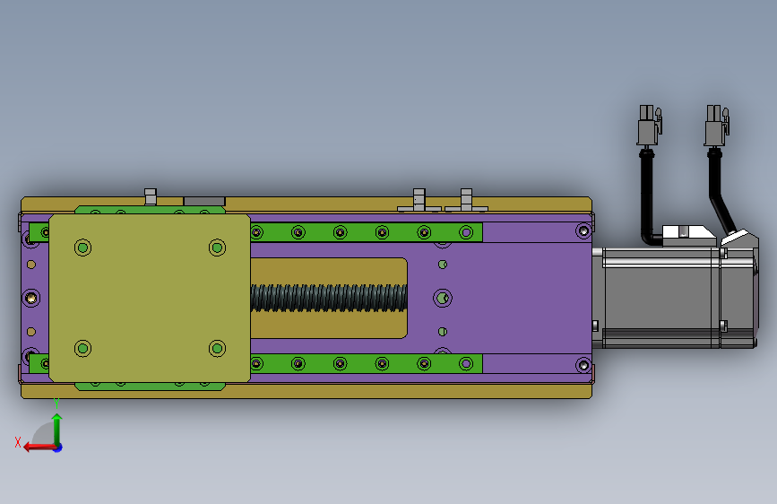
Task: Select the dark gray sensor flag on top edge
Action: pyautogui.click(x=204, y=201)
